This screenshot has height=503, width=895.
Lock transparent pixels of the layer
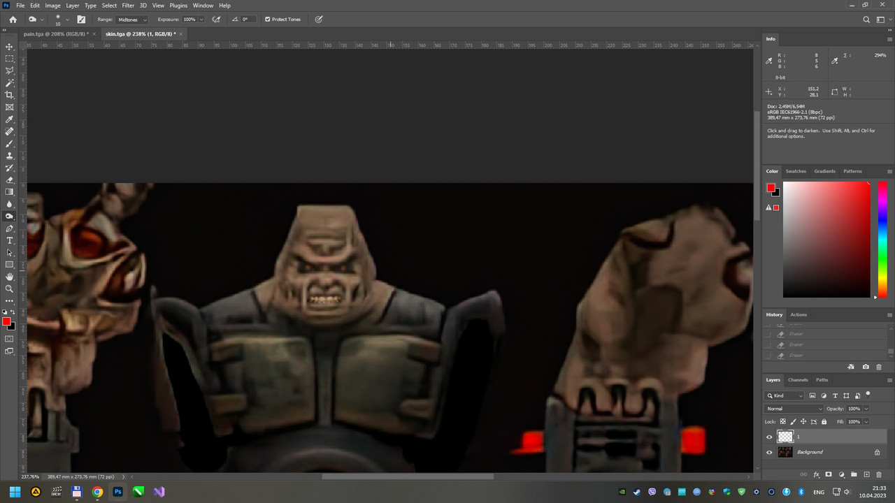782,421
